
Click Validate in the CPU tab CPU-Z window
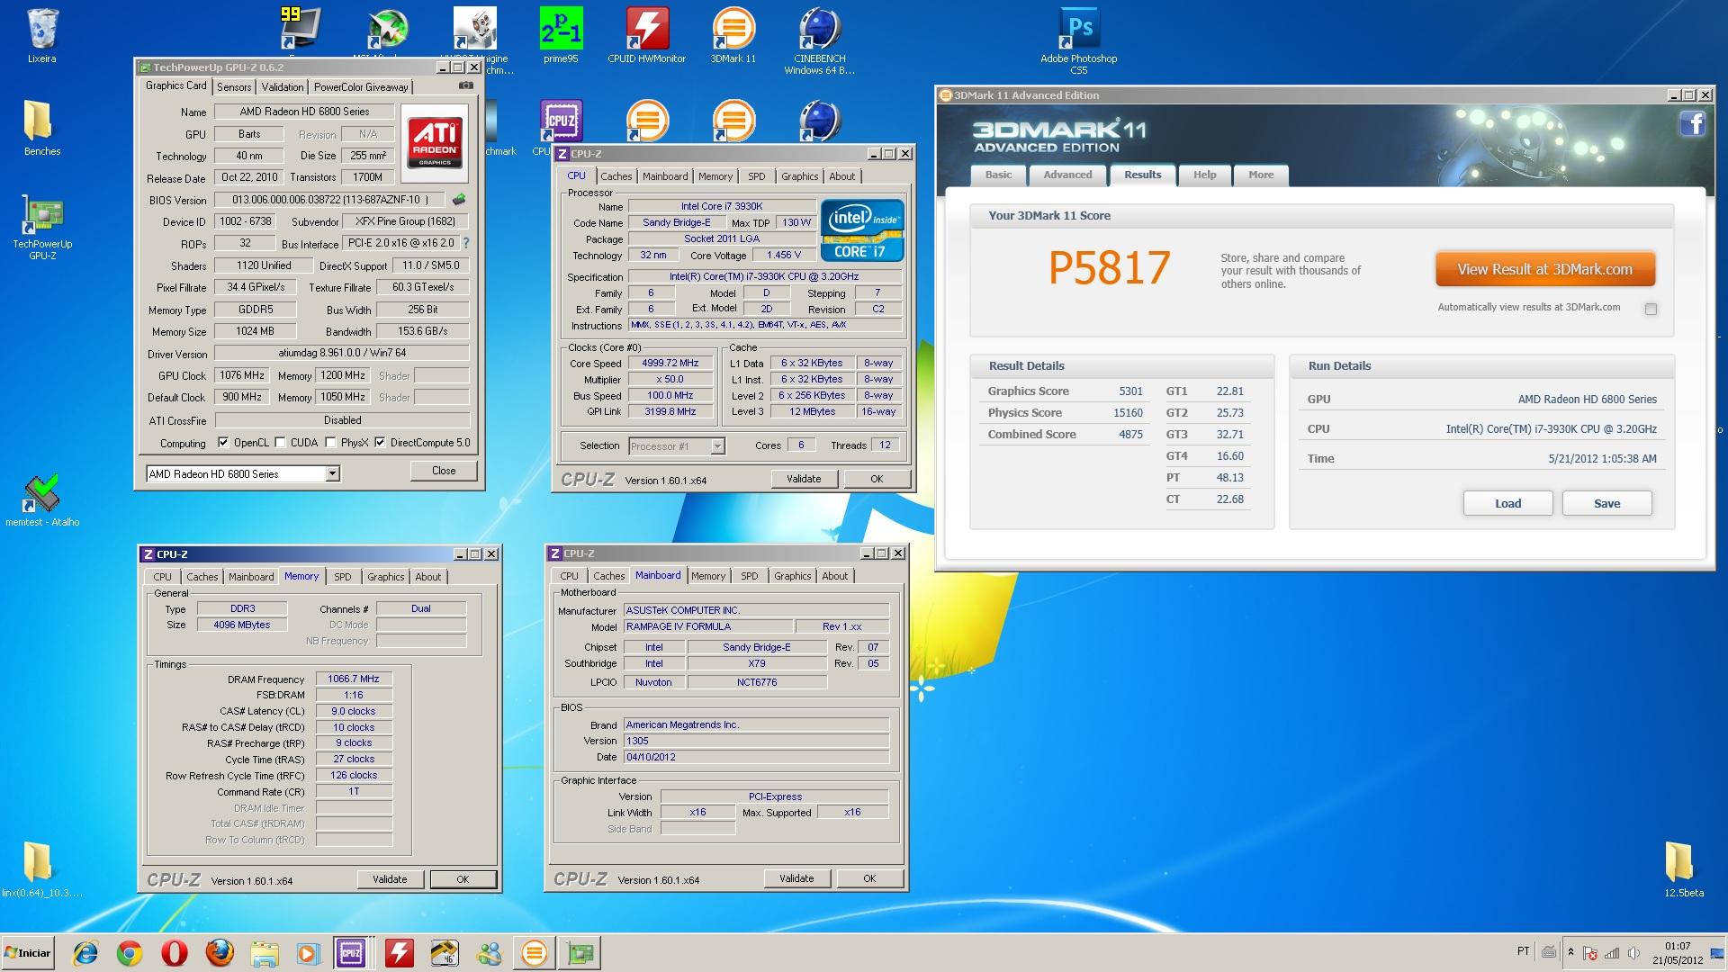(804, 479)
